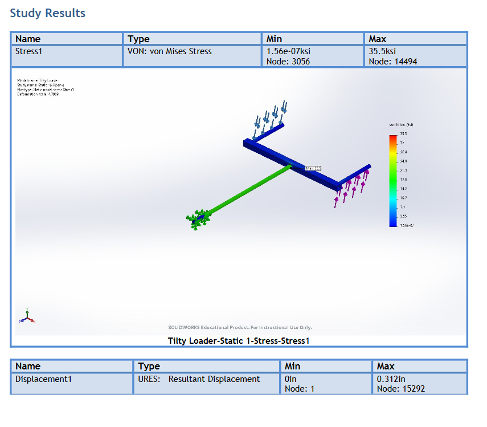Select the 'URES: Resultant Displacement' cell
The image size is (487, 427).
(x=207, y=384)
